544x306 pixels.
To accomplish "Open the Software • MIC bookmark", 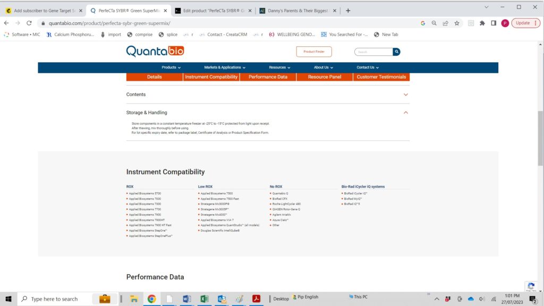I will click(22, 35).
